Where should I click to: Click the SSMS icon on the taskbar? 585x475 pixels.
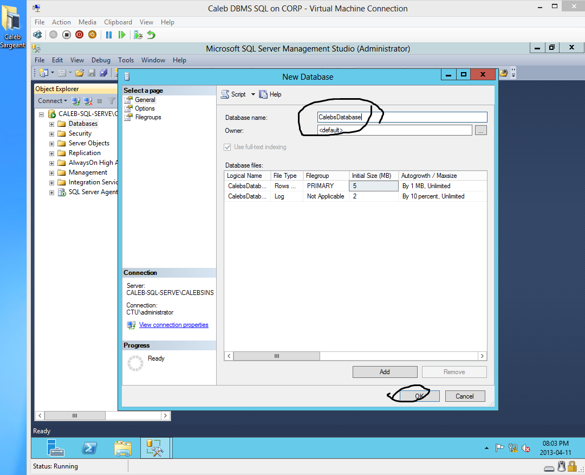(x=155, y=448)
